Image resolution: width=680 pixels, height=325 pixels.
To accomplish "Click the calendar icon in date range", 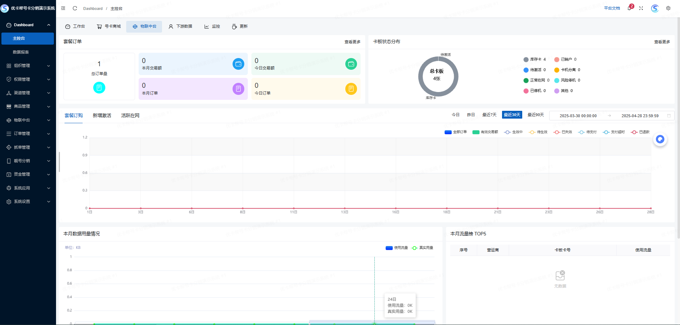I will 669,116.
